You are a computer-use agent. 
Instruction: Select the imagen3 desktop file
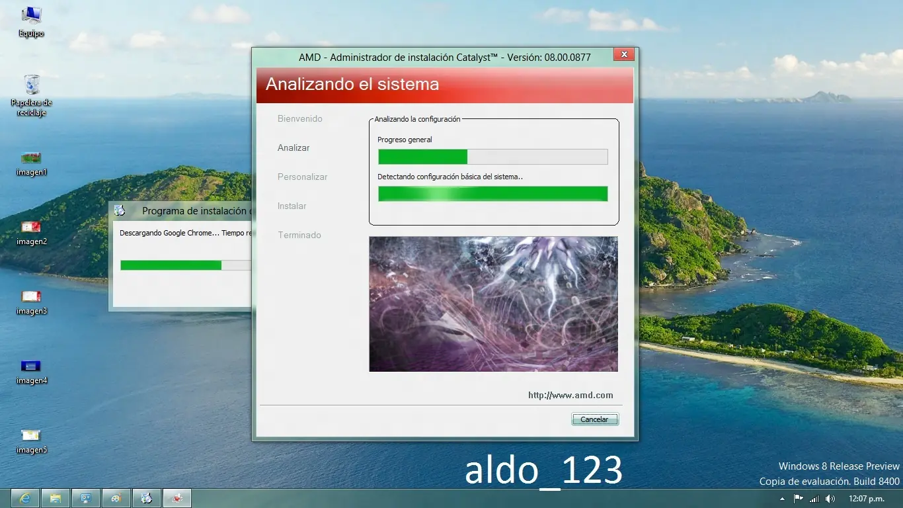tap(31, 303)
